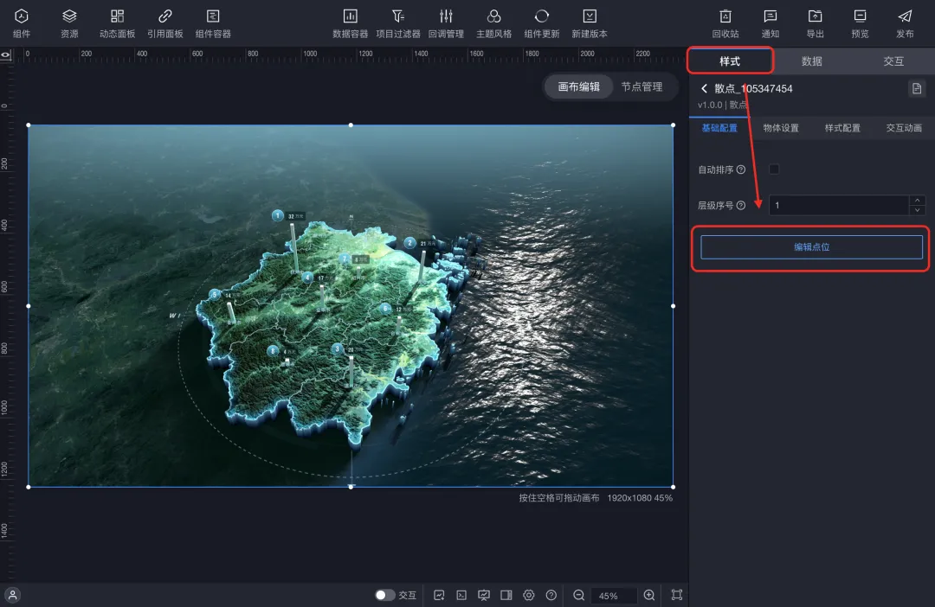The width and height of the screenshot is (935, 607).
Task: Open the 项目过滤器 project filter icon
Action: (x=397, y=16)
